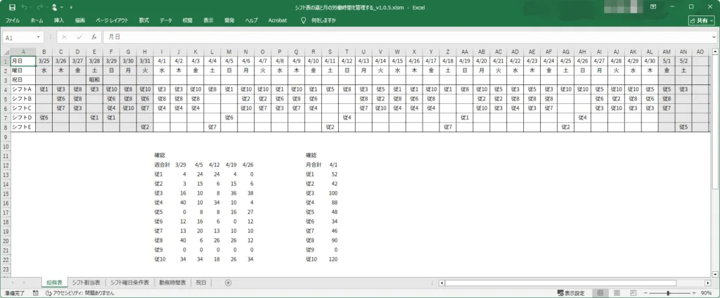
Task: Switch to the シフト割当表 sheet tab
Action: tap(86, 283)
